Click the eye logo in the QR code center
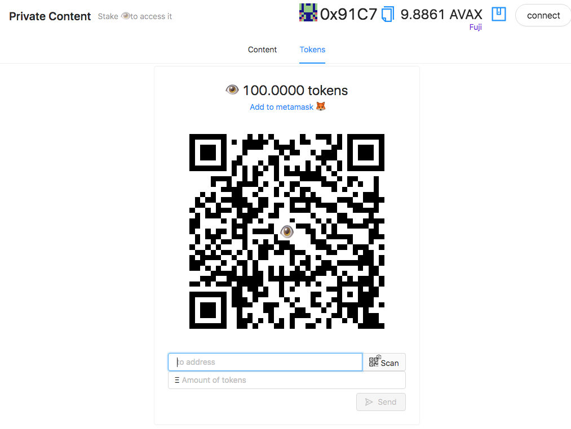Viewport: 571px width, 429px height. (287, 231)
